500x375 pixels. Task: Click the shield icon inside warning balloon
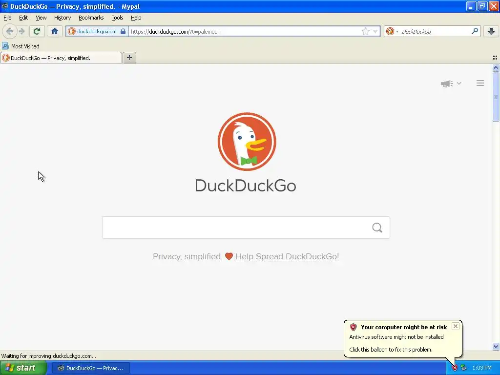click(353, 327)
